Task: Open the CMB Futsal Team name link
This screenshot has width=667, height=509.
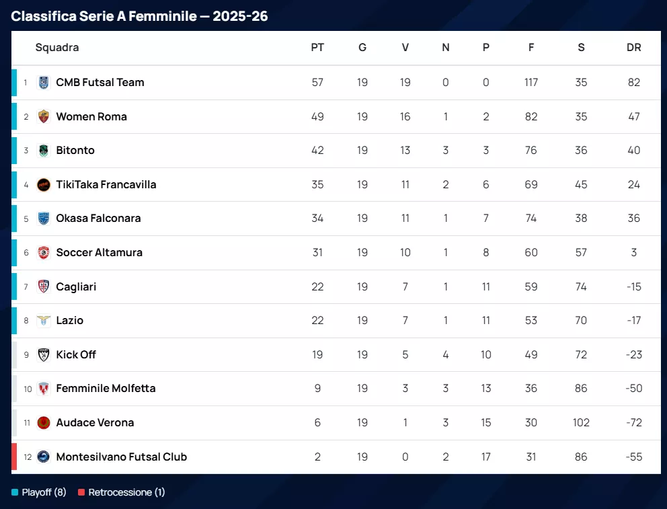Action: [x=100, y=83]
